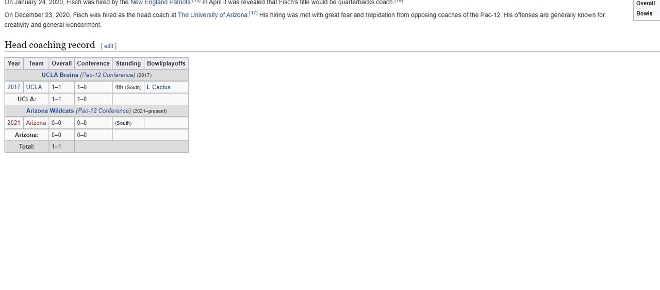Open the Arizona team red link in the 2021 row
Image resolution: width=660 pixels, height=290 pixels.
tap(36, 123)
